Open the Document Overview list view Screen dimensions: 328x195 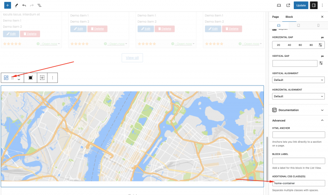[39, 5]
